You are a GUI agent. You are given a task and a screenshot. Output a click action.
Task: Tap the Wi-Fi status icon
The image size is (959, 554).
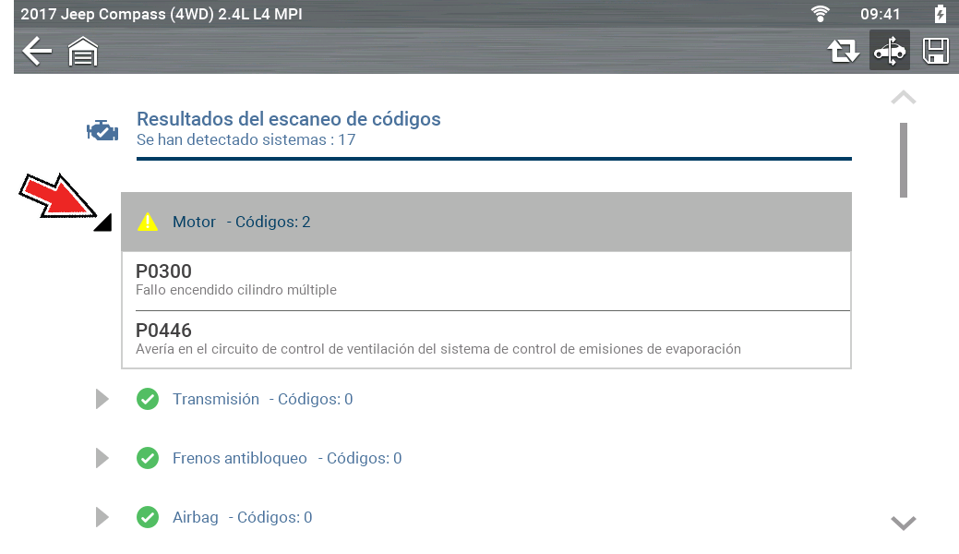[x=820, y=14]
